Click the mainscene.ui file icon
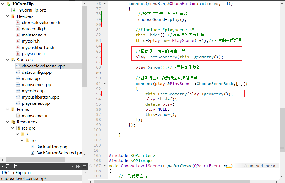 click(18, 116)
